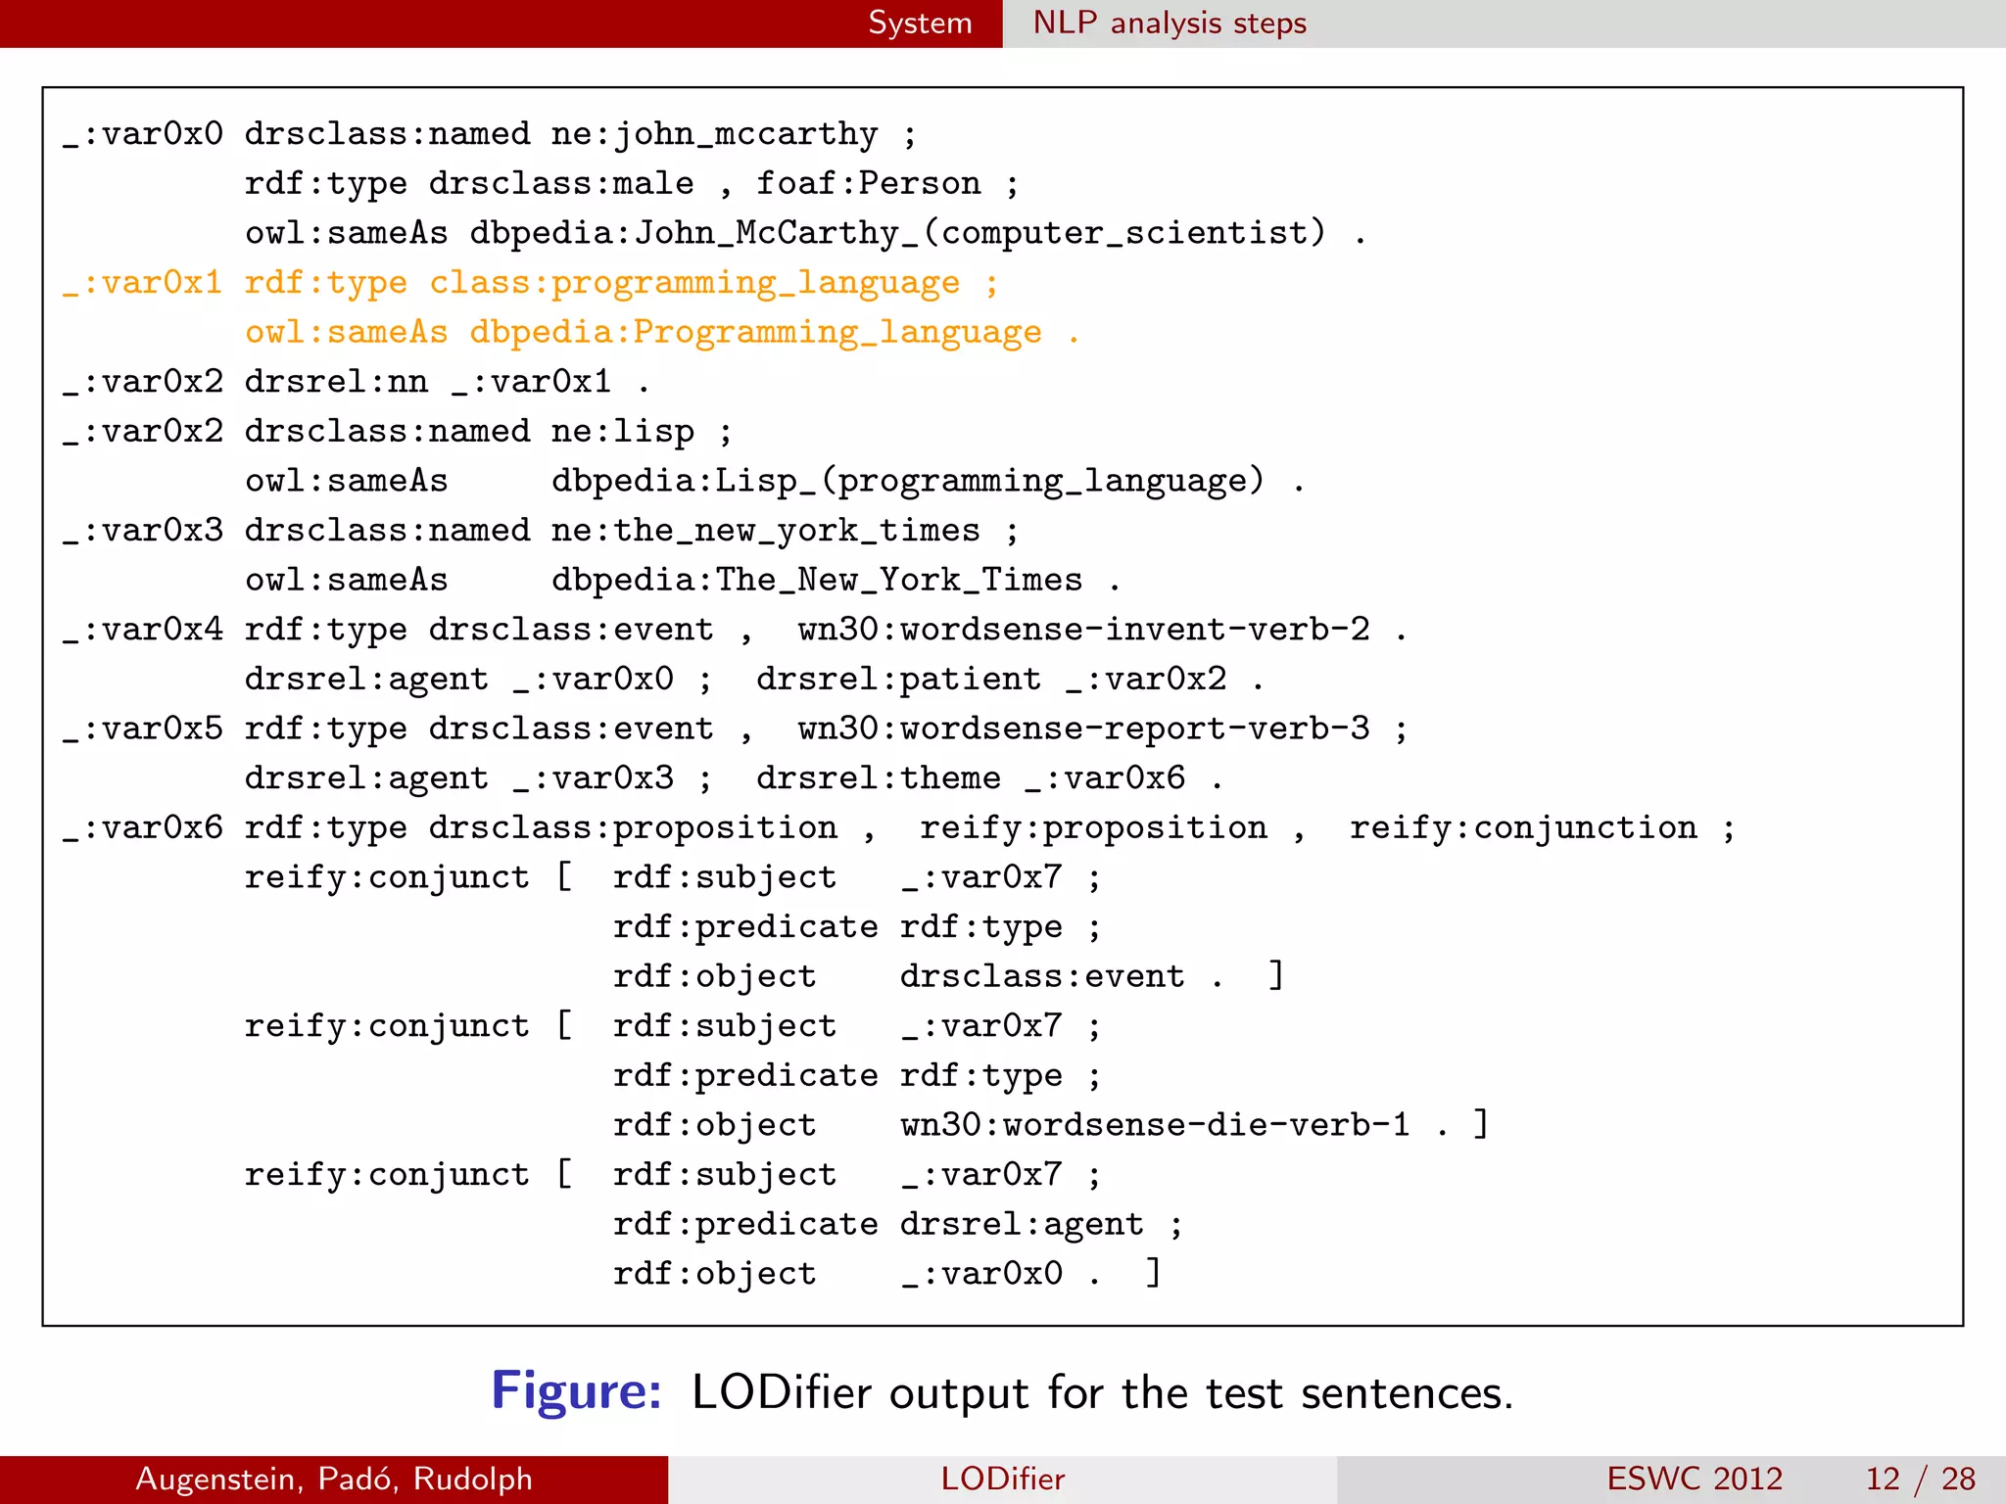Image resolution: width=2006 pixels, height=1504 pixels.
Task: Select the authors footer Augenstein, Padó, Rudolph
Action: [334, 1479]
